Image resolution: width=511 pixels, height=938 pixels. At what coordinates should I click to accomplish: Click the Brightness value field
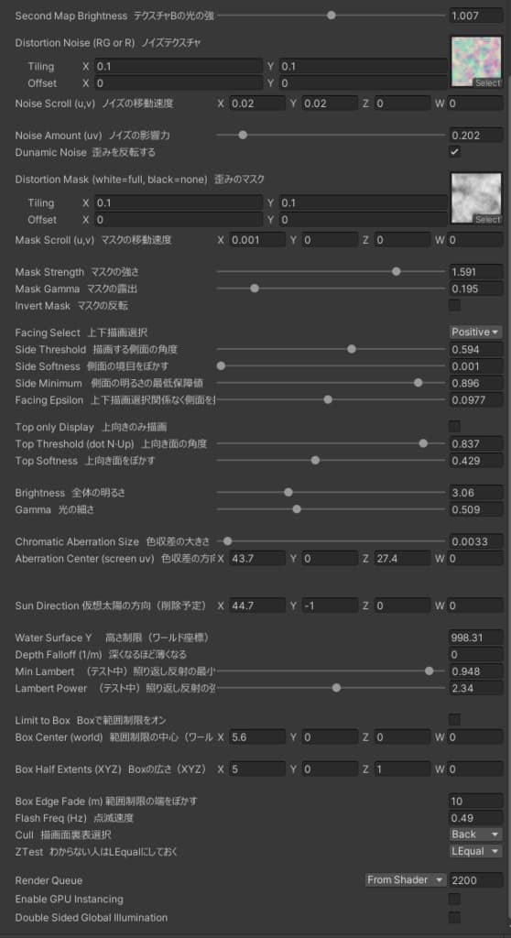[x=475, y=492]
